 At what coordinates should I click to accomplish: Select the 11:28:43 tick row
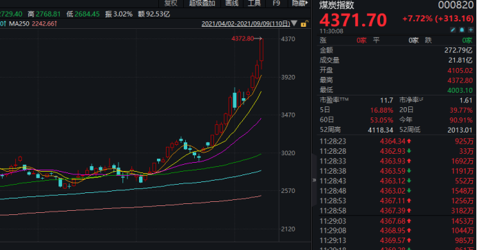click(x=396, y=181)
